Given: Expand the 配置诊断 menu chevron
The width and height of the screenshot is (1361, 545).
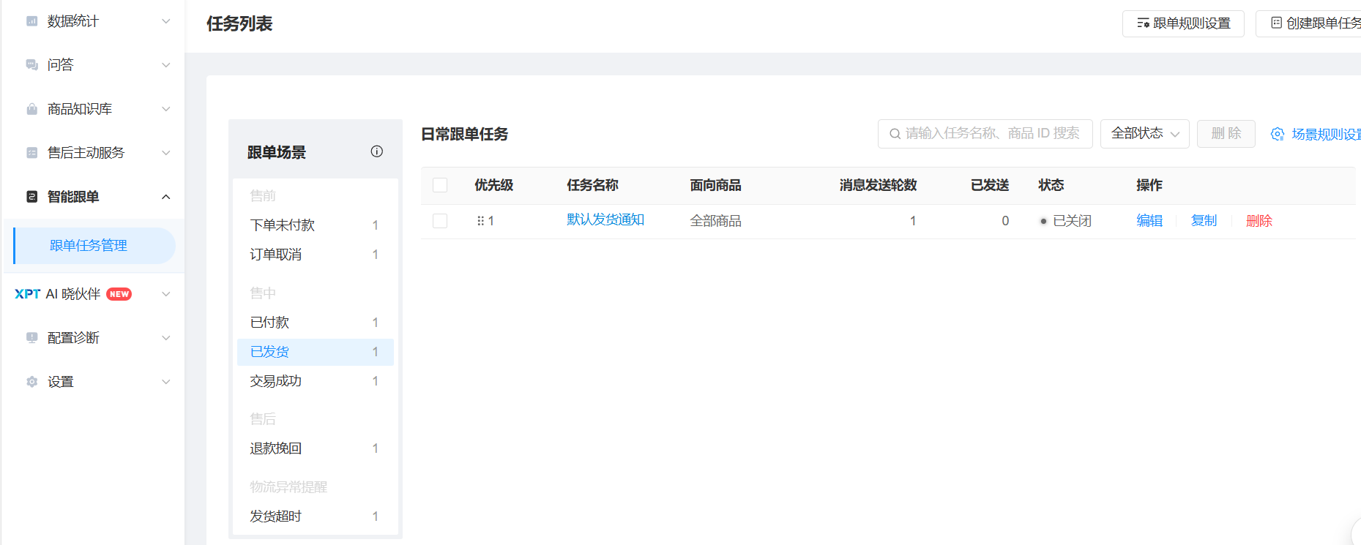Looking at the screenshot, I should (x=166, y=338).
